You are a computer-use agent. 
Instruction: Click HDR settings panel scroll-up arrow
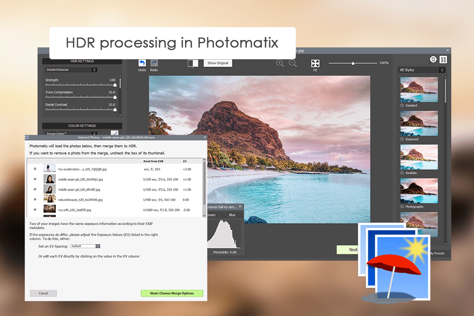click(120, 76)
